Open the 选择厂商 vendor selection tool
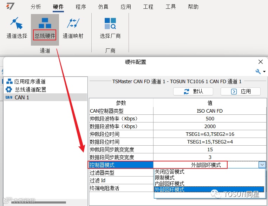Viewport: 268px width, 206px height. (x=110, y=28)
